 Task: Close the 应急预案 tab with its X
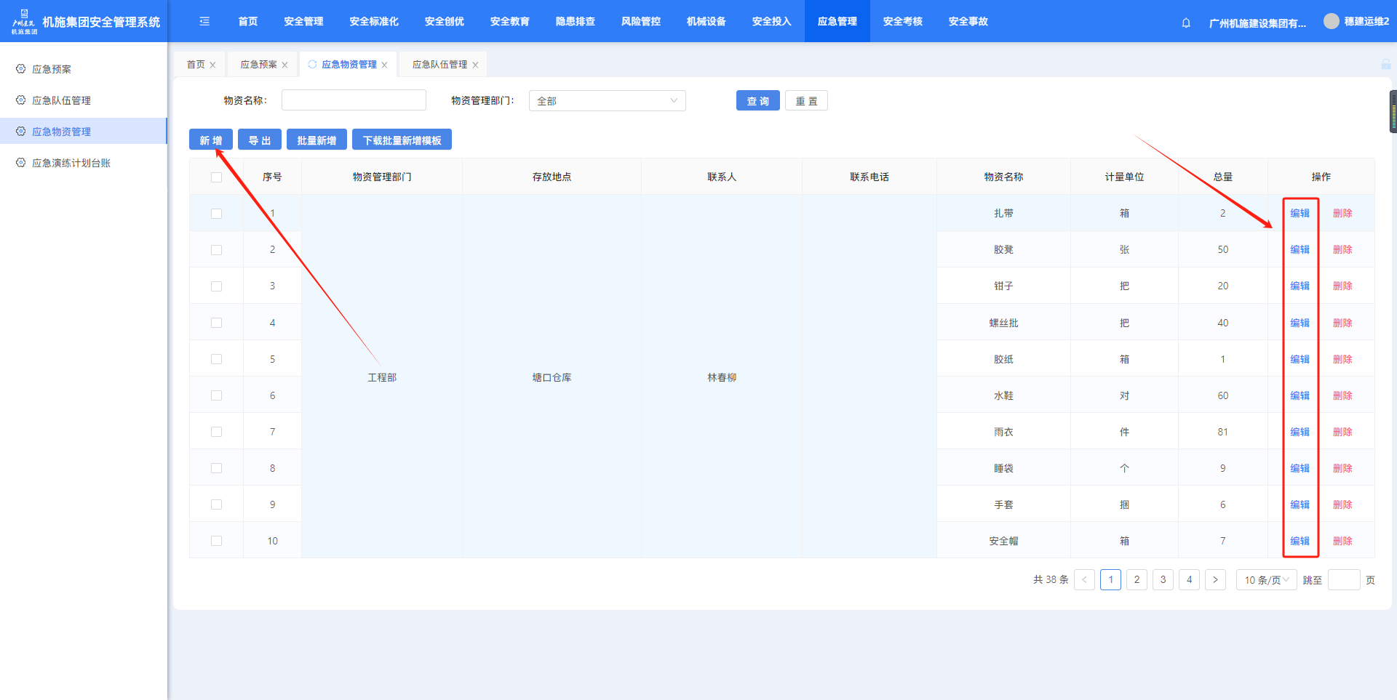point(284,65)
